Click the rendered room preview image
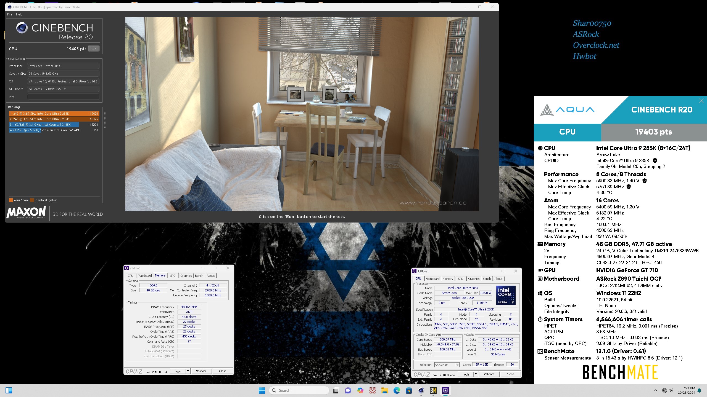 click(x=302, y=114)
